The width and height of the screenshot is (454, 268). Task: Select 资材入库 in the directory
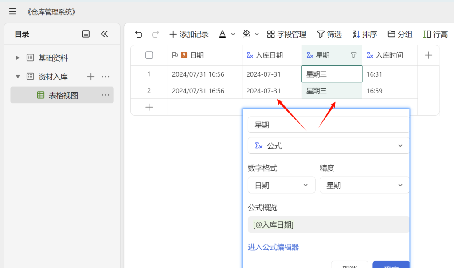(53, 77)
